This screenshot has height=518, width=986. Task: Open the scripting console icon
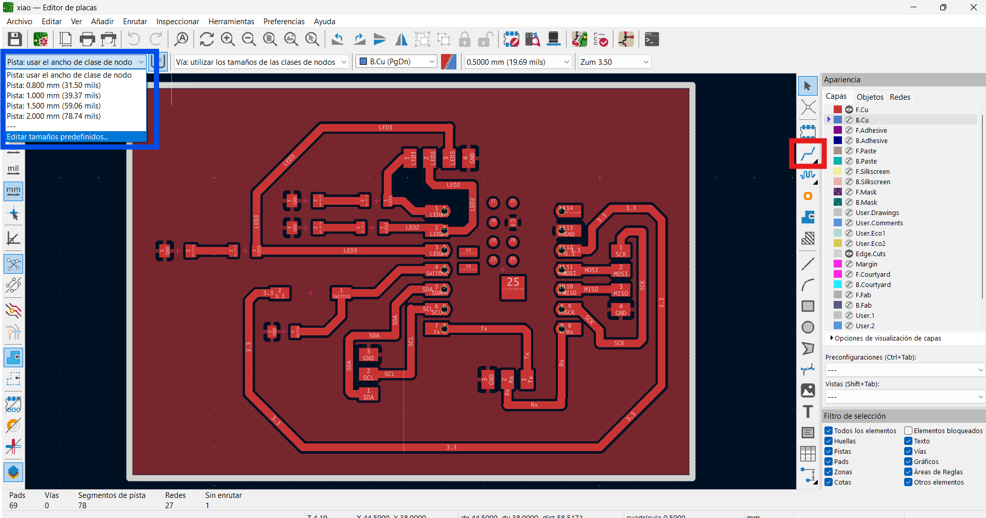652,39
